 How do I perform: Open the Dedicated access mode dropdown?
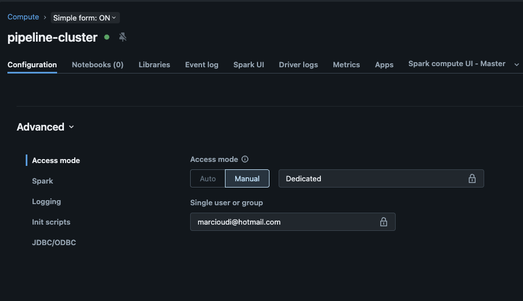click(381, 178)
